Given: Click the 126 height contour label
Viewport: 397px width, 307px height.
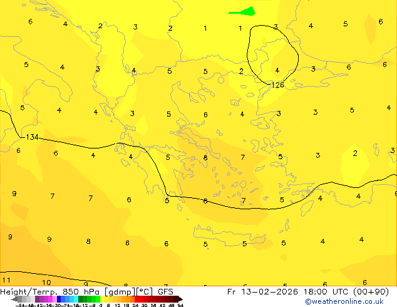Looking at the screenshot, I should pos(277,85).
